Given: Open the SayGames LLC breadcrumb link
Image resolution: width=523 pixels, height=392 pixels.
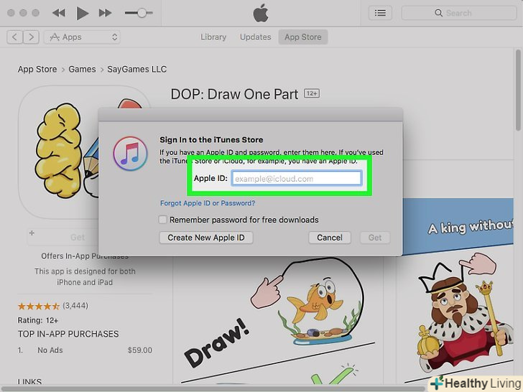Looking at the screenshot, I should click(x=136, y=70).
